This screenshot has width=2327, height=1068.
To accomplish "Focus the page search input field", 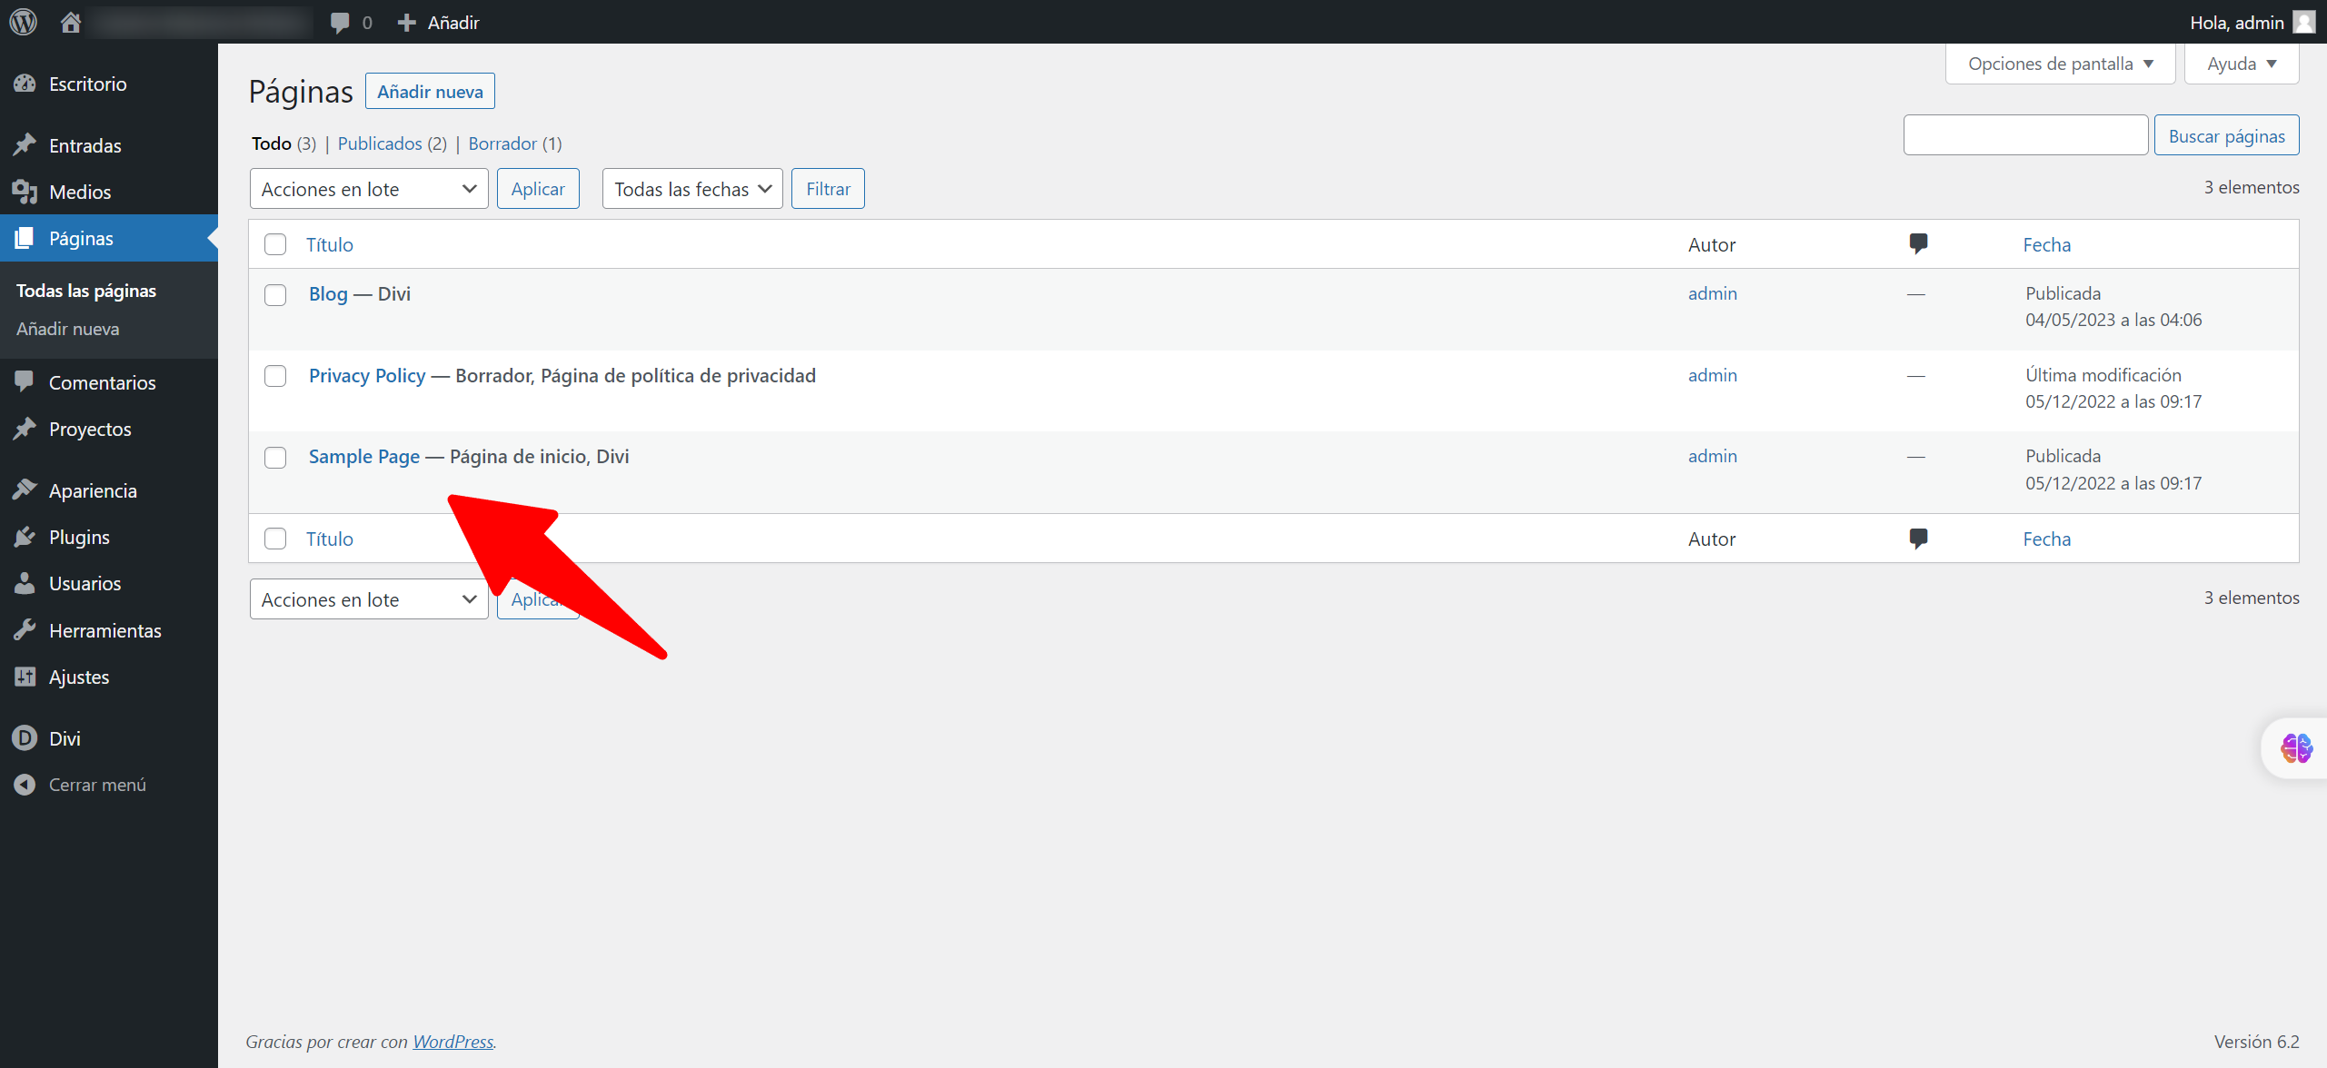I will pos(2025,135).
